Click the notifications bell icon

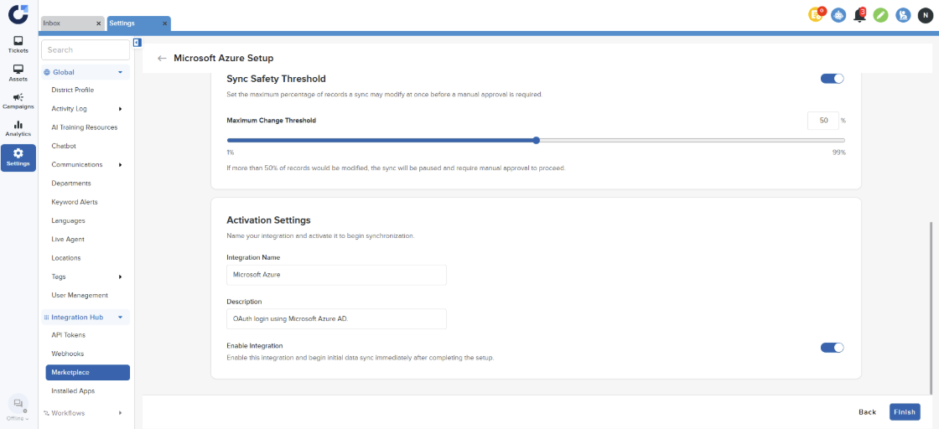coord(859,15)
